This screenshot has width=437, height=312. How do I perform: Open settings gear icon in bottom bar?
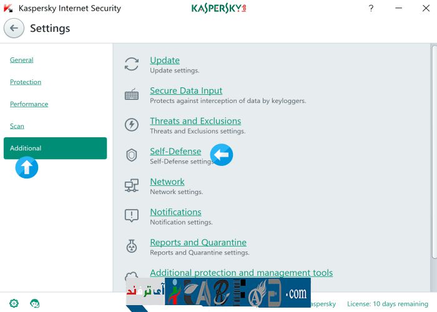pos(14,303)
